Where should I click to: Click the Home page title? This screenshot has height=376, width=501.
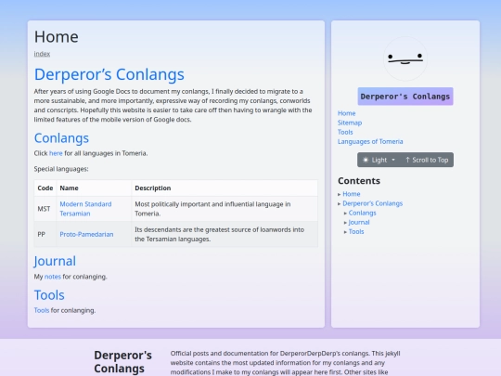click(57, 37)
